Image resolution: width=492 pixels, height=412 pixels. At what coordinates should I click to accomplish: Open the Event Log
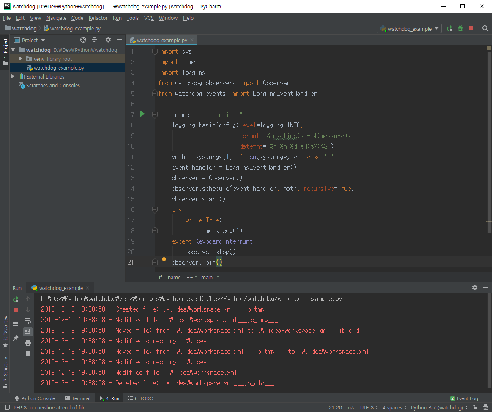click(463, 398)
